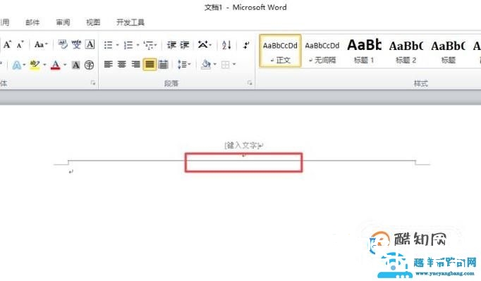
Task: Expand the numbering library dropdown arrow
Action: click(x=138, y=45)
